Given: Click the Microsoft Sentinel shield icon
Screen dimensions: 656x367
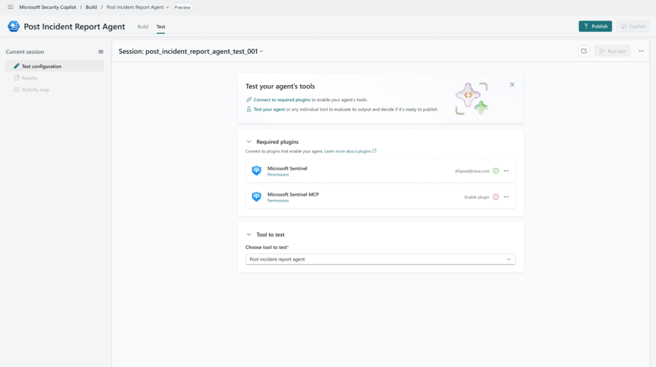Looking at the screenshot, I should coord(257,171).
